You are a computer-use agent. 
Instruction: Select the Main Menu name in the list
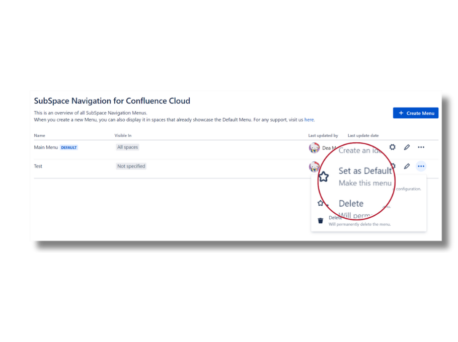point(46,147)
